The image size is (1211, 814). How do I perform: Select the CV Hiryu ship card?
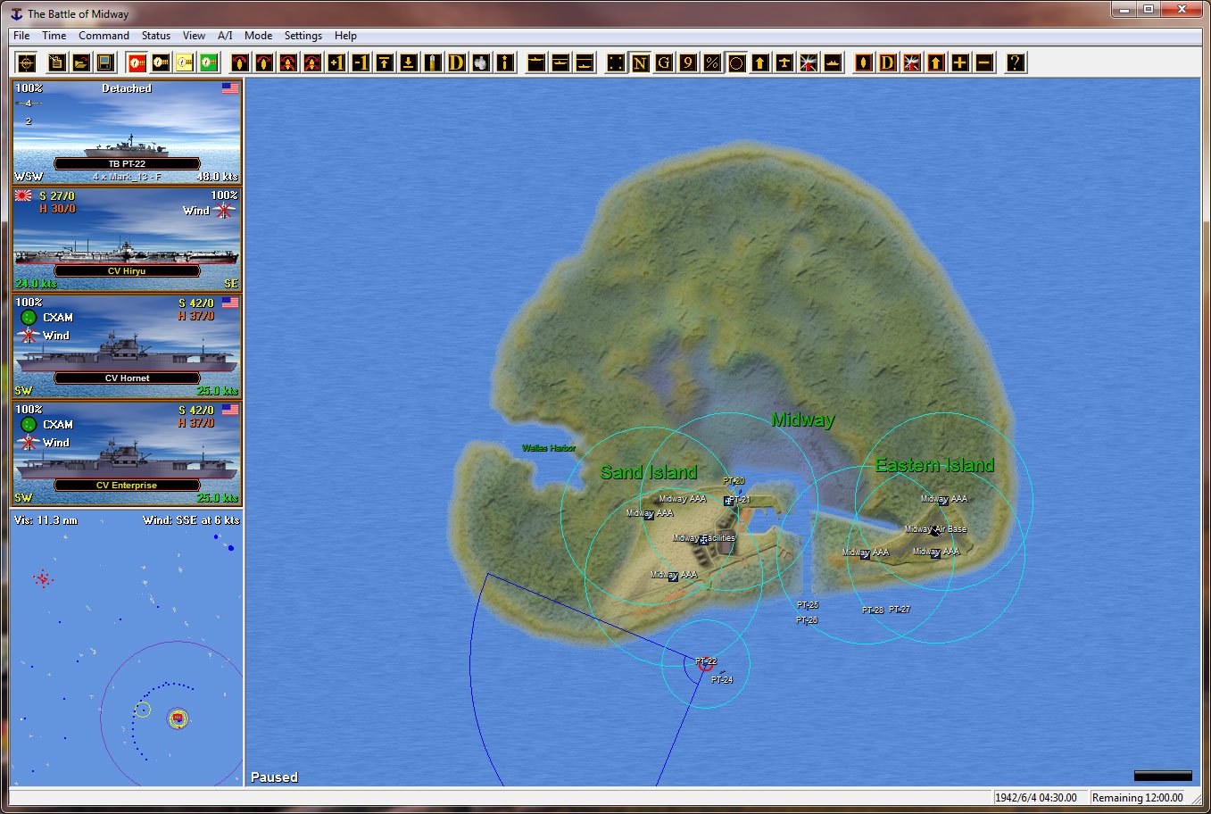pyautogui.click(x=127, y=238)
